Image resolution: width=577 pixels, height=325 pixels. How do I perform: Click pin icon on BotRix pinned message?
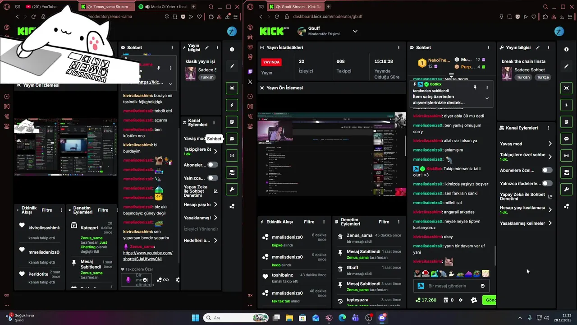(x=475, y=87)
